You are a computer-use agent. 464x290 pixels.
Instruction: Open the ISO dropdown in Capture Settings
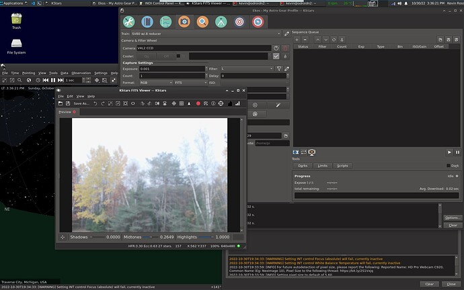[x=254, y=83]
